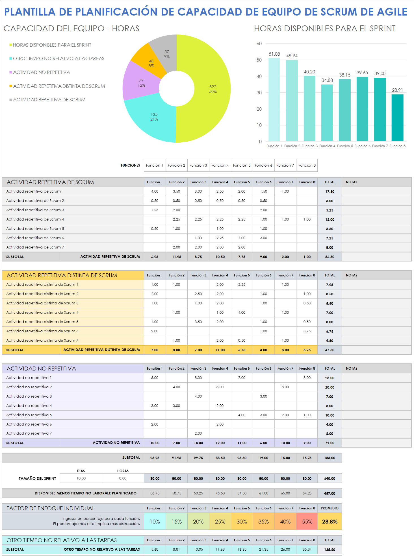The width and height of the screenshot is (414, 556).
Task: Click the 56.50 subtotal for Scrum activity
Action: [x=330, y=257]
